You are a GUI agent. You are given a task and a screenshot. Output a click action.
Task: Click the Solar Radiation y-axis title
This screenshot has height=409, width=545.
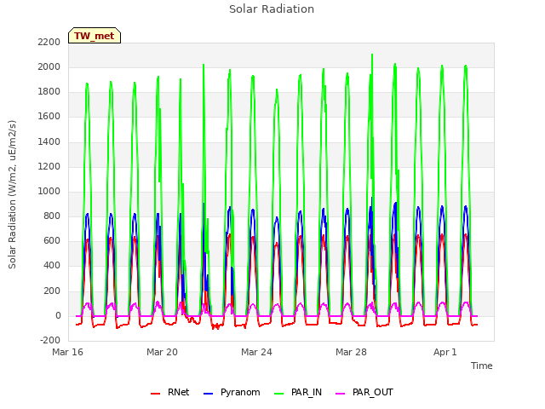12,194
